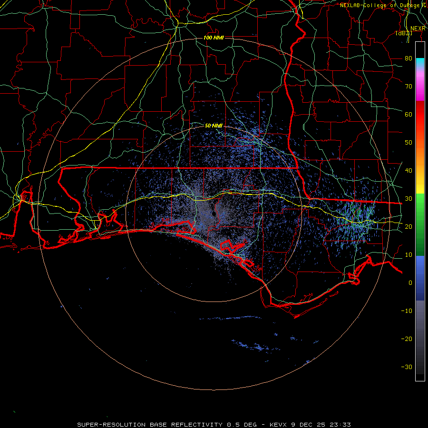The image size is (428, 428).
Task: Click the [dBZ] unit label
Action: 404,33
